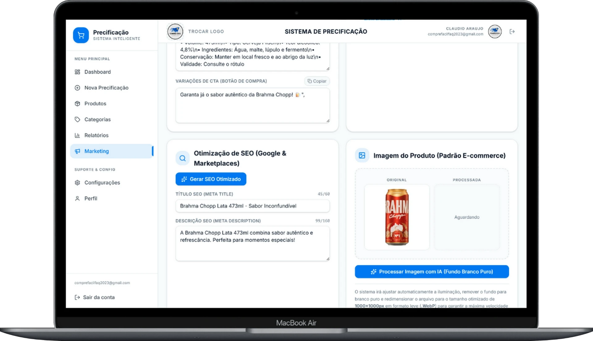Screen dimensions: 593x341
Task: Click the Perfil person icon
Action: click(77, 198)
